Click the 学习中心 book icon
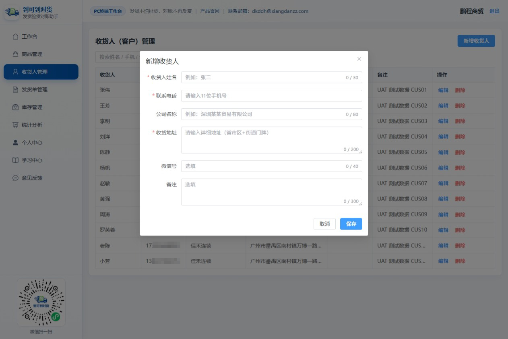Viewport: 508px width, 339px height. [15, 161]
